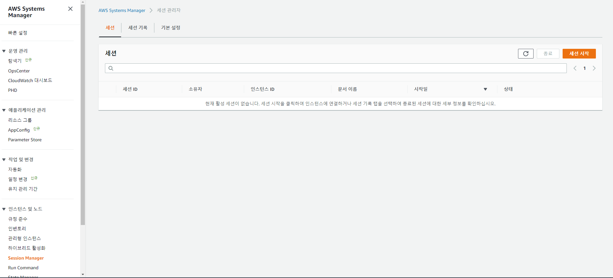613x278 pixels.
Task: Open the 기본 설정 tab
Action: tap(171, 28)
